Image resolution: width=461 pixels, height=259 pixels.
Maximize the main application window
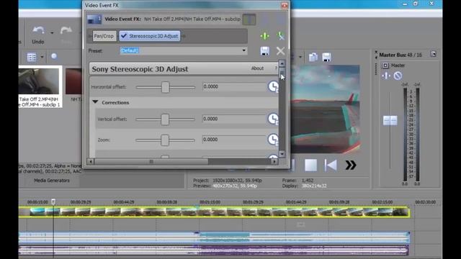(x=416, y=4)
